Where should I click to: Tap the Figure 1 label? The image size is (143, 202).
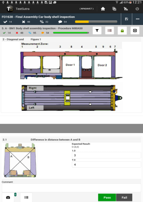[x=36, y=39]
